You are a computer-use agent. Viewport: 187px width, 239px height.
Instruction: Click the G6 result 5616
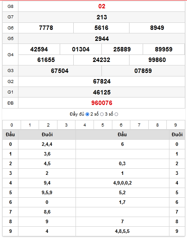point(101,28)
